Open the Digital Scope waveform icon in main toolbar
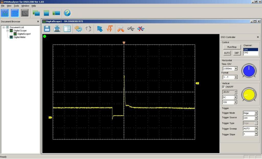 pyautogui.click(x=5, y=13)
